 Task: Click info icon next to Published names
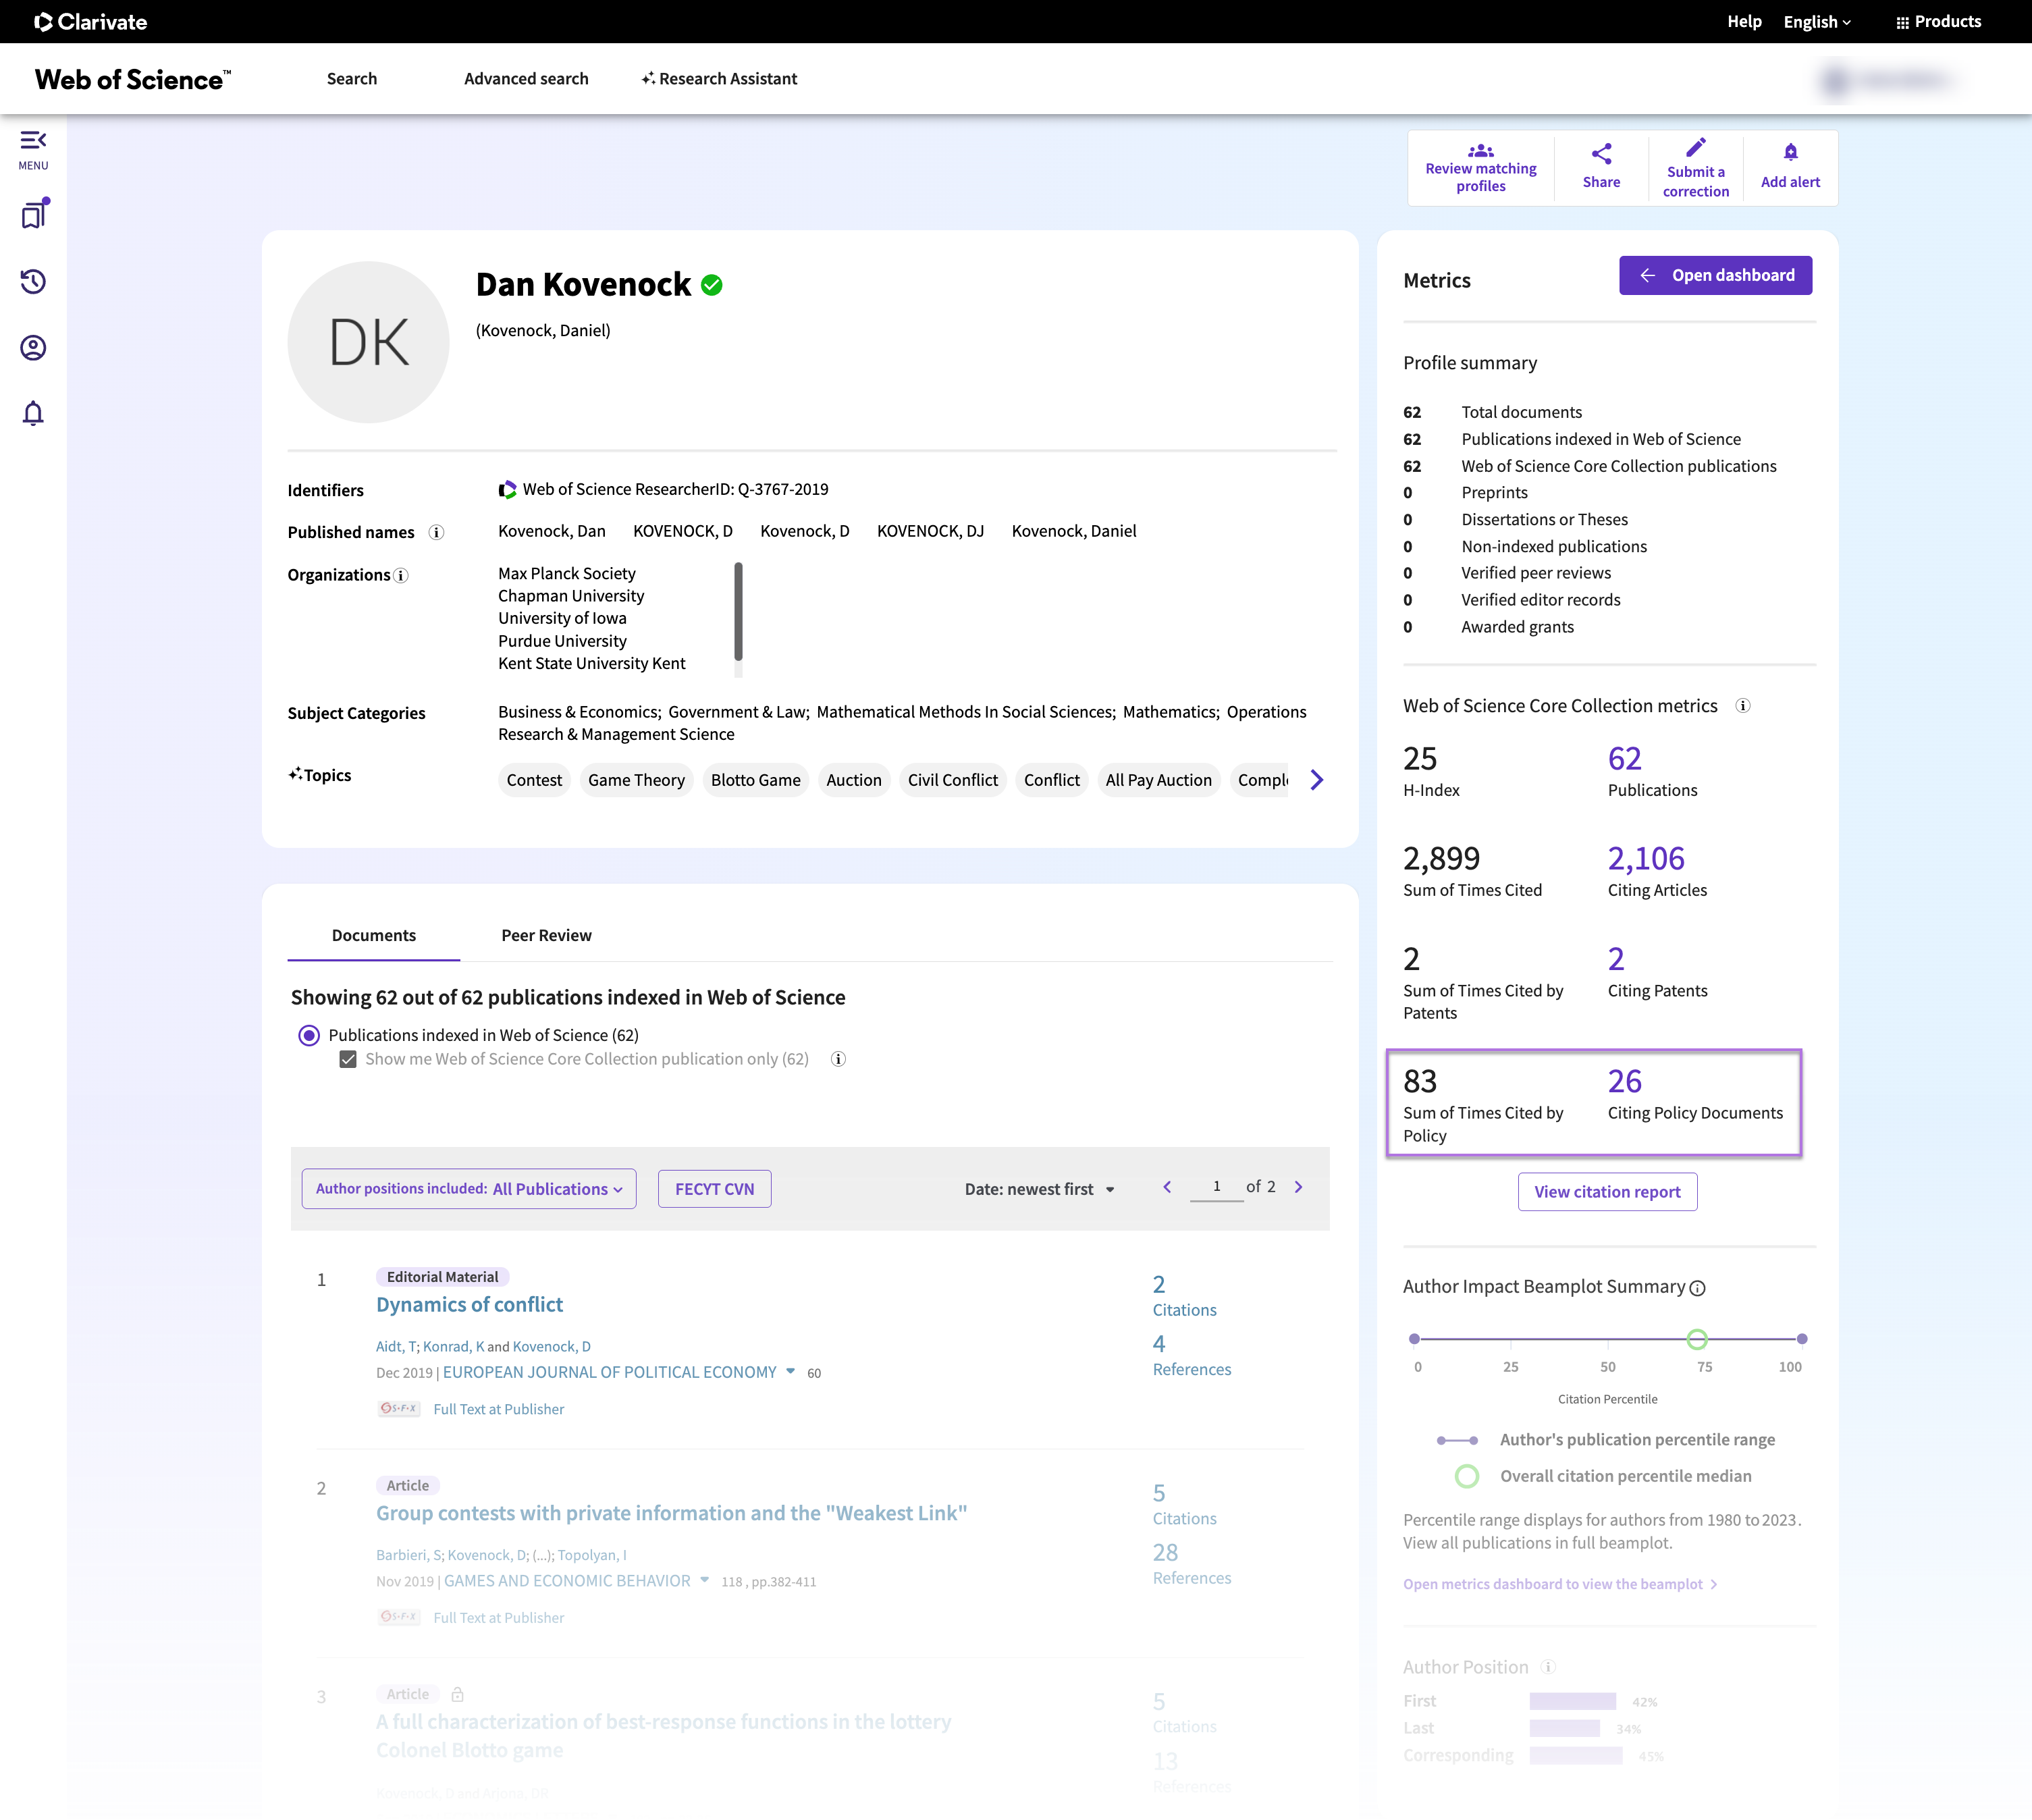(436, 533)
